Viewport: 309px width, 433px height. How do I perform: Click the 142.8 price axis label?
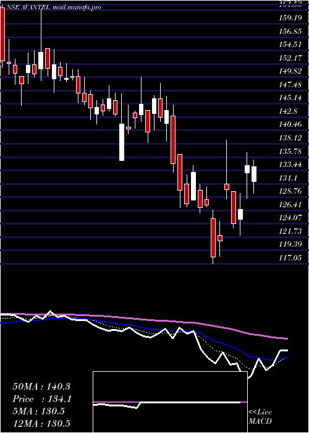click(289, 111)
